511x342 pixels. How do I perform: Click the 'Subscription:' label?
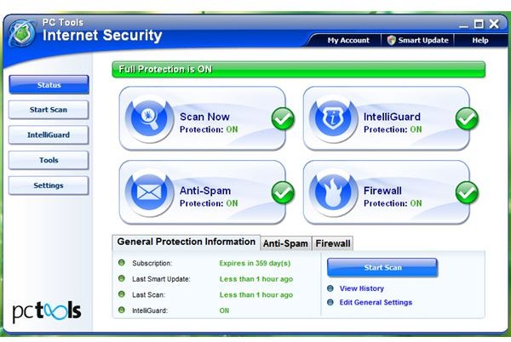[x=152, y=263]
